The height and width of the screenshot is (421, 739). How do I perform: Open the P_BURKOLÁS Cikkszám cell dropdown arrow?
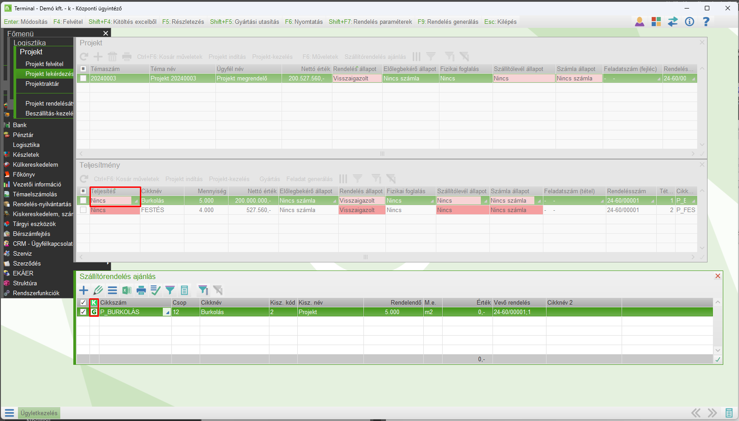tap(167, 312)
